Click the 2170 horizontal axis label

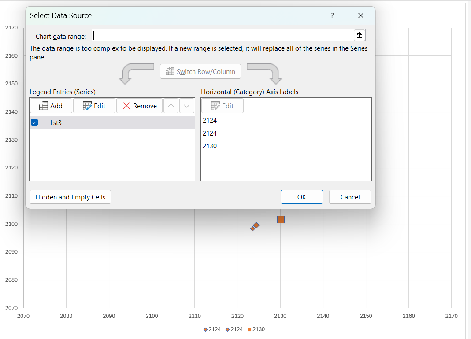point(452,316)
